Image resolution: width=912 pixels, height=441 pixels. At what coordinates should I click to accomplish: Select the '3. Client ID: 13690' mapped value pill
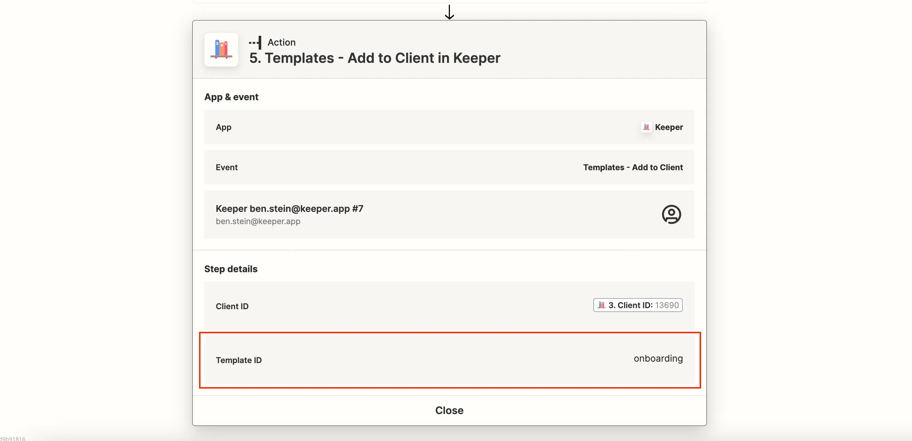(x=638, y=305)
